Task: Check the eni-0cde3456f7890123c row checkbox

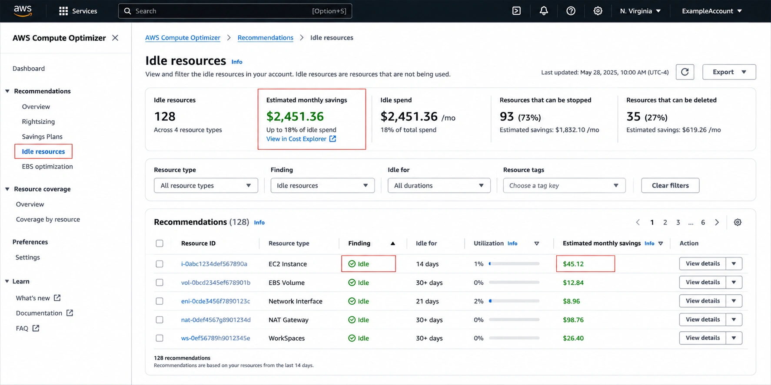Action: point(160,301)
